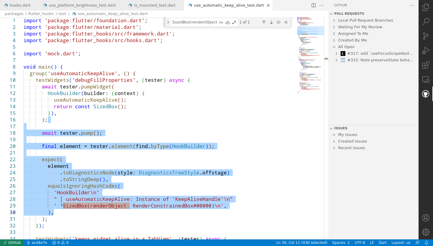Go to next find match arrow
433x246 pixels.
[271, 22]
